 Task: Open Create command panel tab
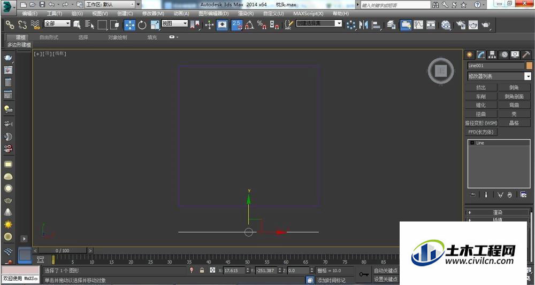(470, 54)
